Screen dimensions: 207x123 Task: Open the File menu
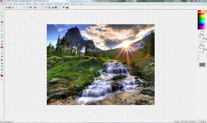(5, 4)
